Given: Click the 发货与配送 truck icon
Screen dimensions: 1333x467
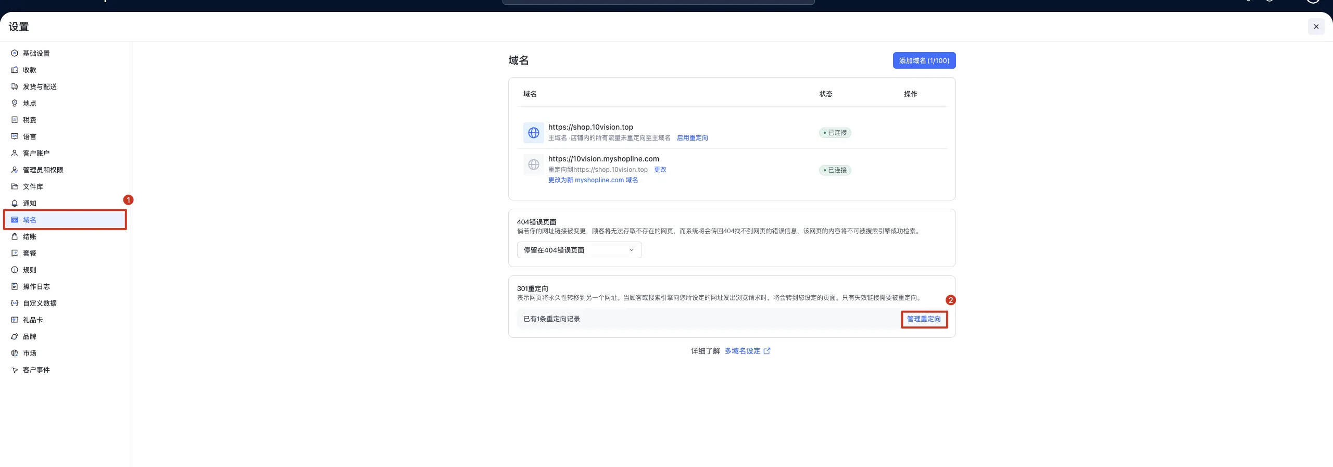Looking at the screenshot, I should coord(15,86).
